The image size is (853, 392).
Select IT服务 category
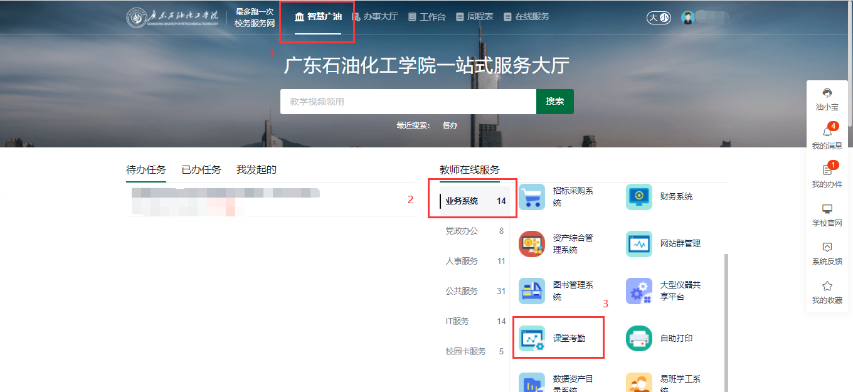point(475,321)
